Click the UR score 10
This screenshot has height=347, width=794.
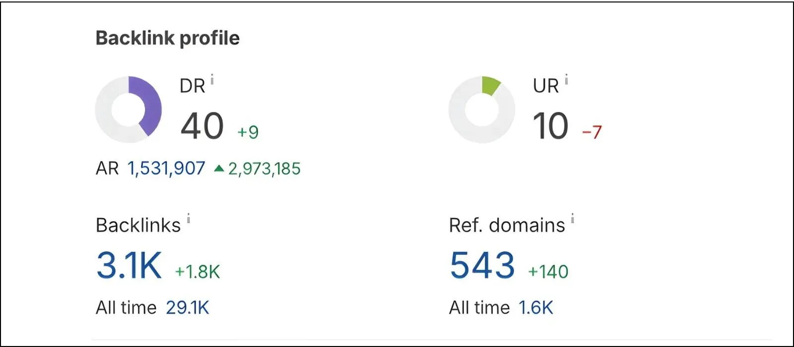point(550,126)
